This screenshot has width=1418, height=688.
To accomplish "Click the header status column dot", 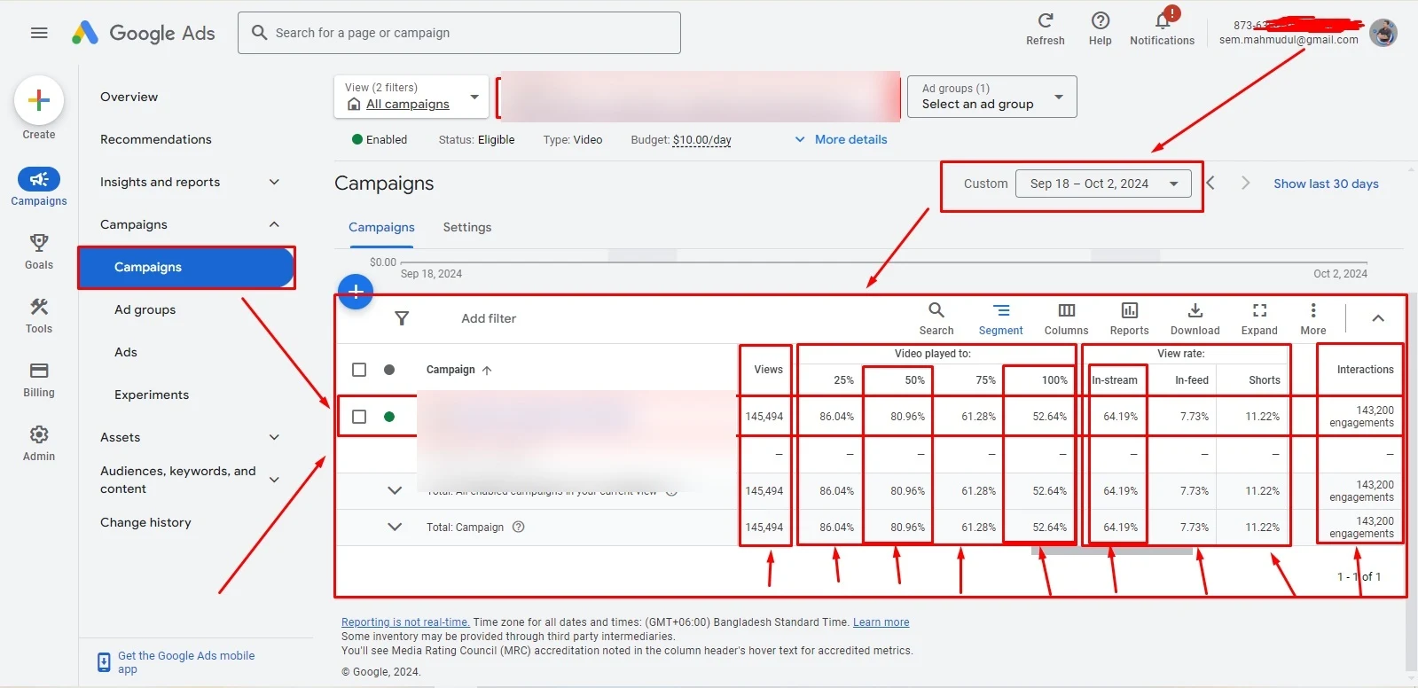I will point(389,370).
